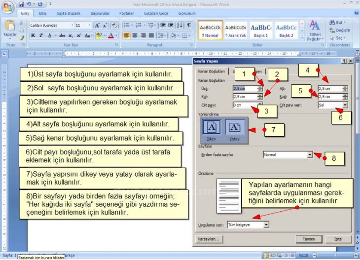Click Tamam to confirm page setup
The width and height of the screenshot is (360, 260).
click(x=309, y=239)
